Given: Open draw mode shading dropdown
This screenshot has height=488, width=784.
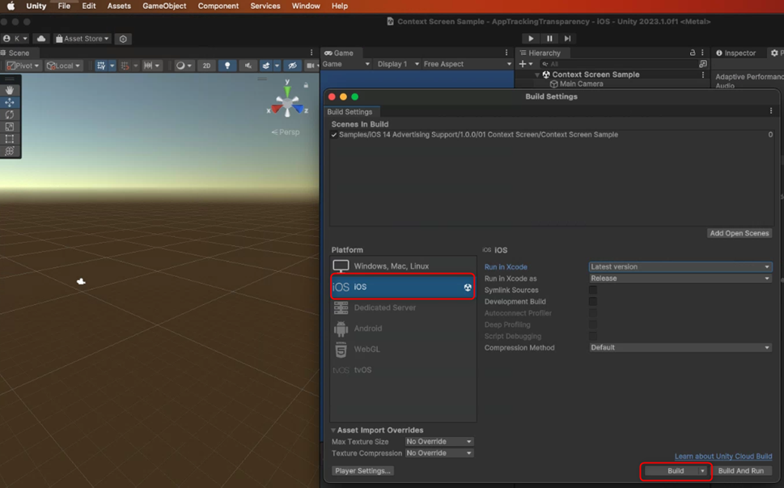Looking at the screenshot, I should click(x=184, y=66).
